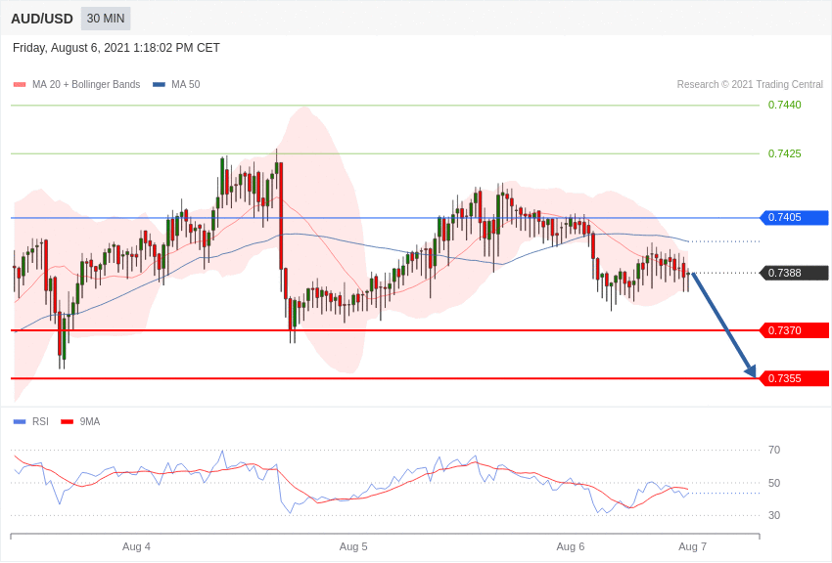Select the 0.7425 resistance level label
The width and height of the screenshot is (832, 563).
pos(785,153)
